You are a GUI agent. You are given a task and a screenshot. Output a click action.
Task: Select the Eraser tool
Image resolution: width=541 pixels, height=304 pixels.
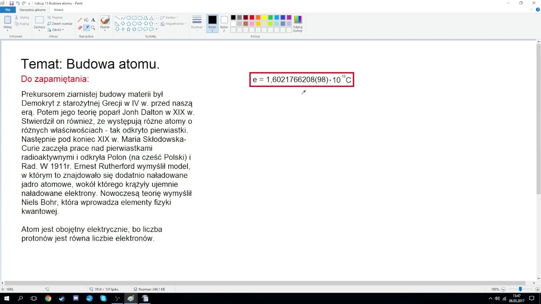tap(79, 28)
